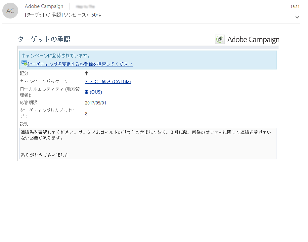Click the 2017/05/01 deadline date value

[x=96, y=103]
